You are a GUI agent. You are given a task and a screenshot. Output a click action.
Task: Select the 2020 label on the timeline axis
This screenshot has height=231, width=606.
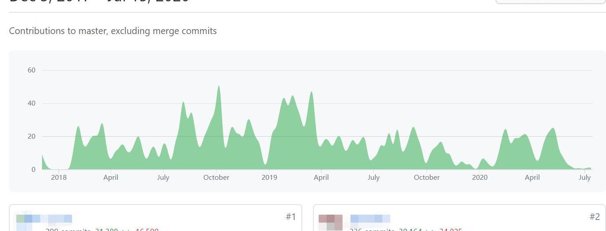[480, 178]
